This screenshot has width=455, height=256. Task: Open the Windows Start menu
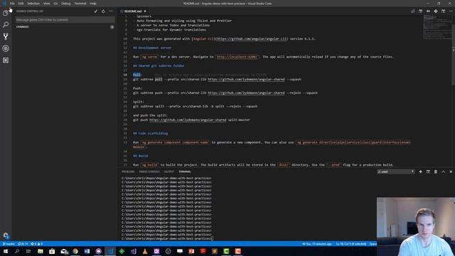pos(6,251)
